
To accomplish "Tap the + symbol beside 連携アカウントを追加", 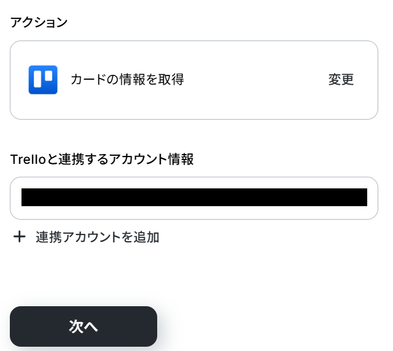I will pos(20,237).
